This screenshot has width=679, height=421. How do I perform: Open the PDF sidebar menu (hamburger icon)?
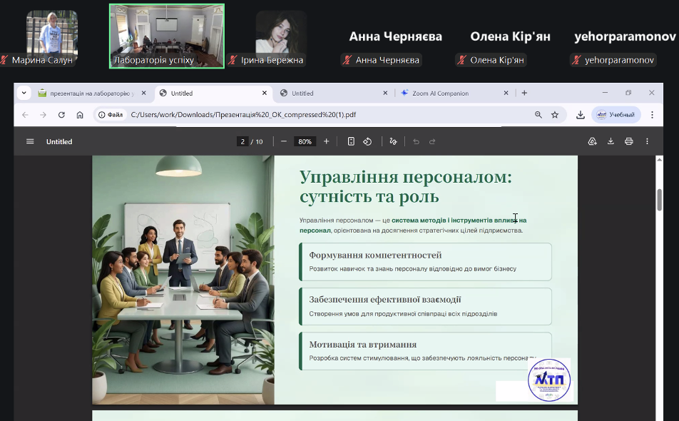tap(30, 141)
